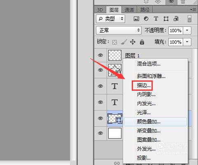Select 描边... stroke menu entry

tap(155, 85)
